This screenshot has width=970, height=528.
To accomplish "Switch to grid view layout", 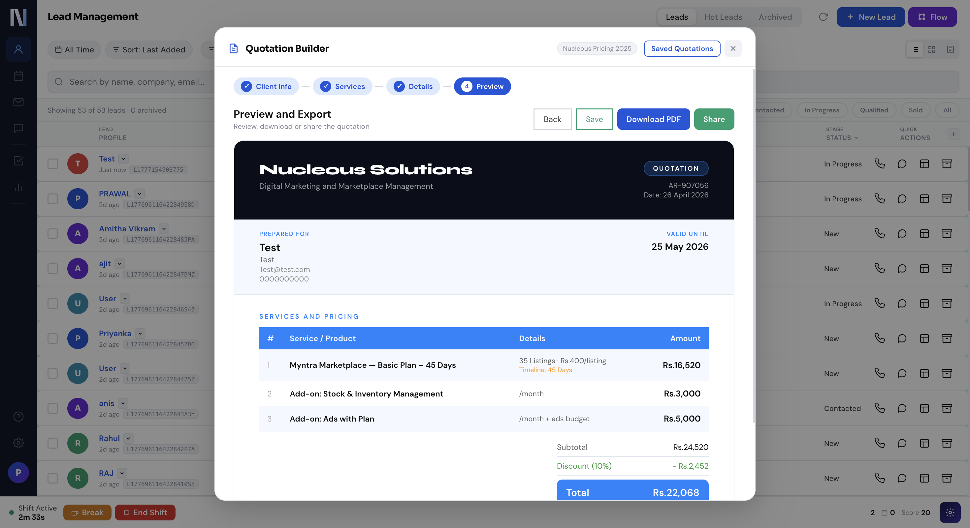I will click(x=932, y=49).
